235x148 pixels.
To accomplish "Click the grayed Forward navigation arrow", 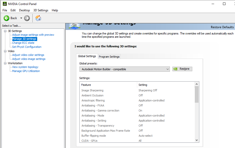I will 26,18.
